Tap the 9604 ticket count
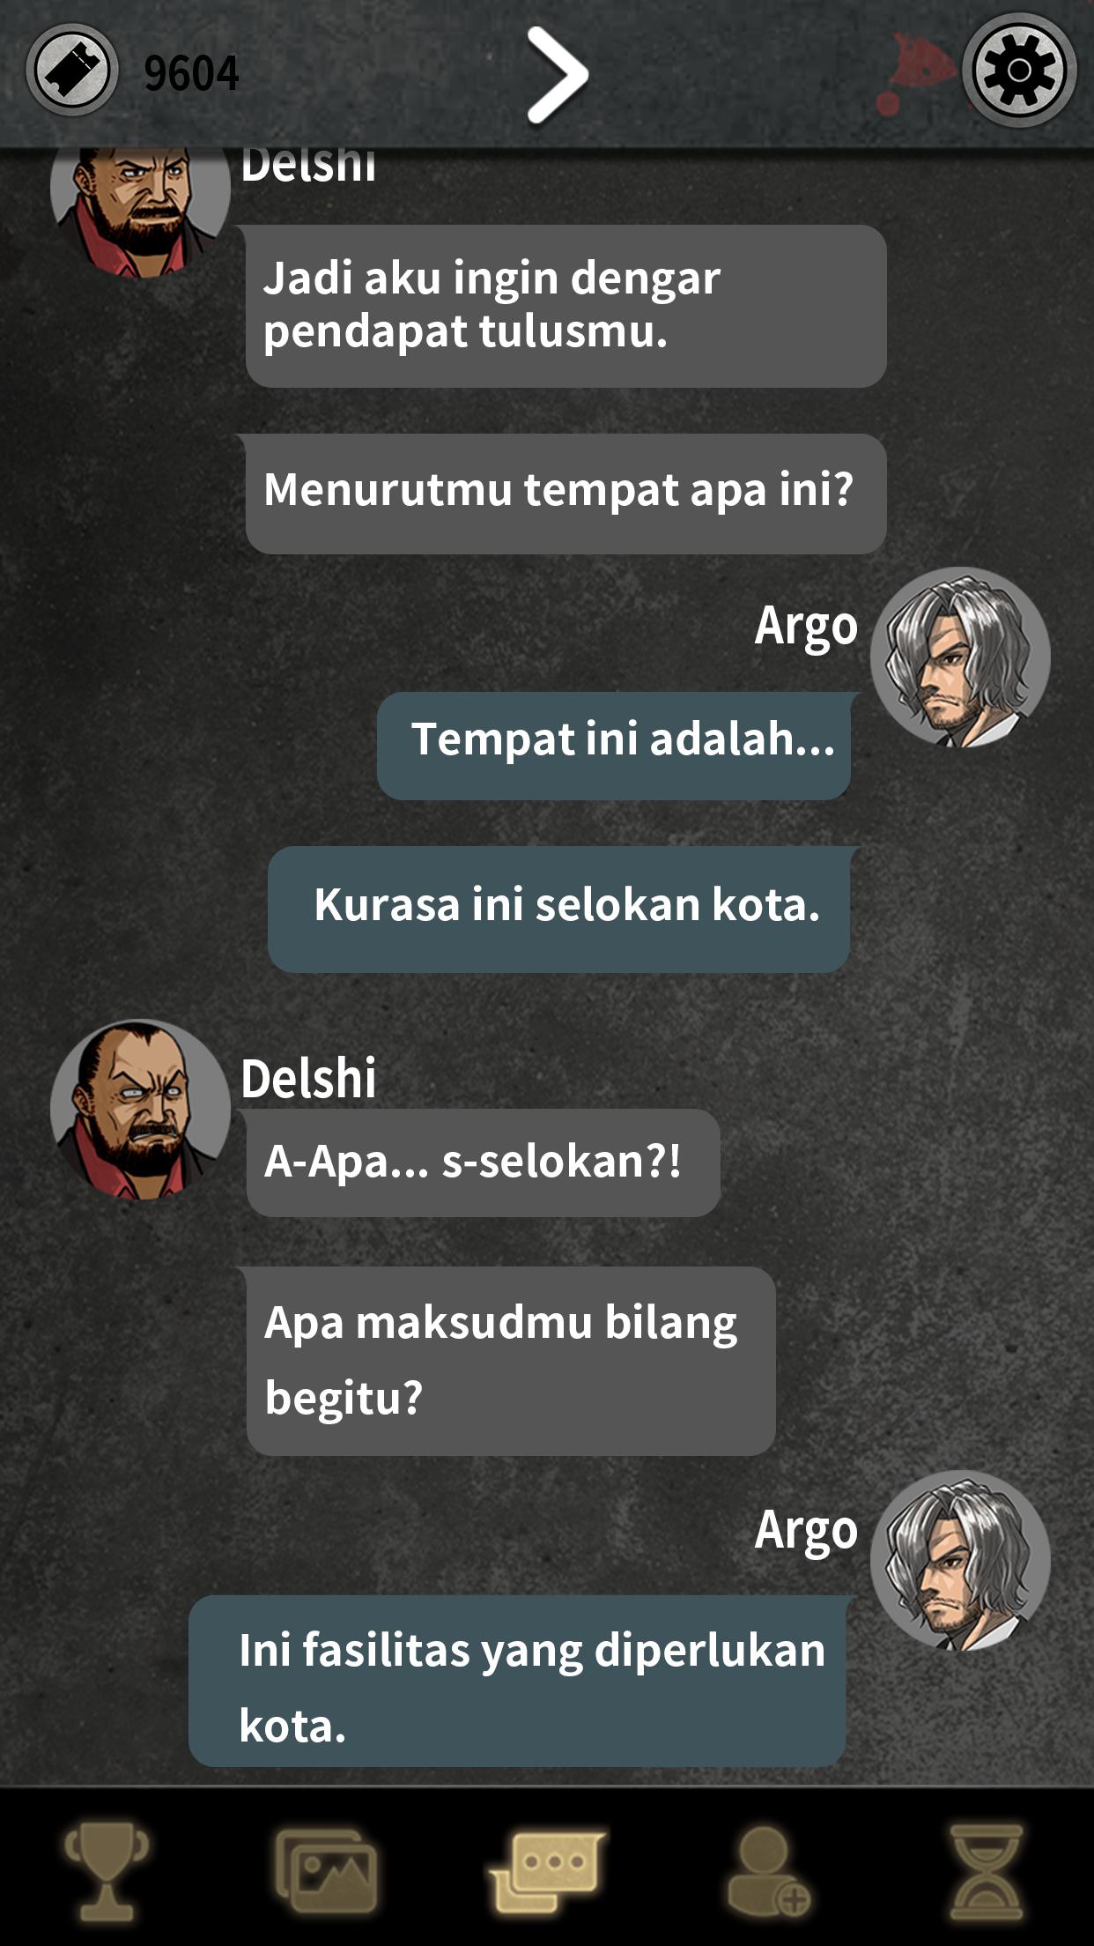 pos(191,73)
